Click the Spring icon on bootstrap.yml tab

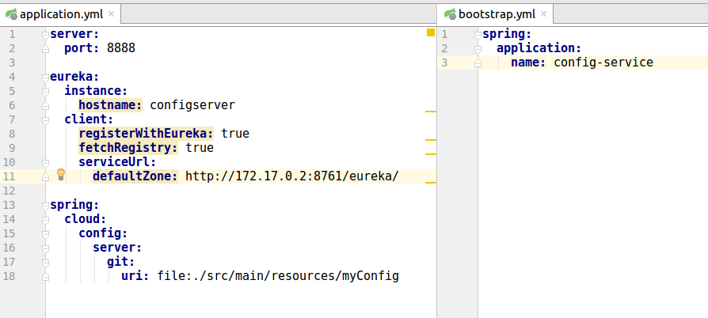tap(450, 14)
